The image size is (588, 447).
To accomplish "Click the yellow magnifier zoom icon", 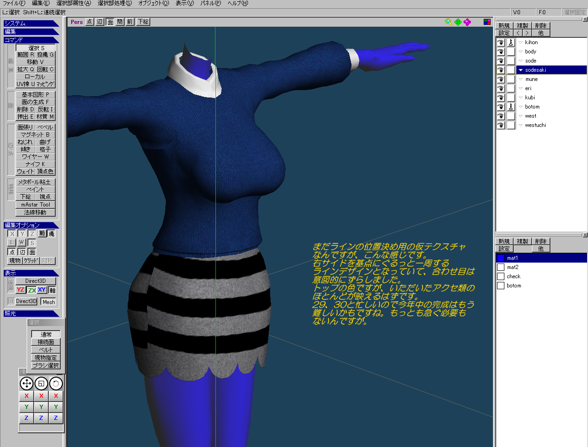I will (x=448, y=22).
